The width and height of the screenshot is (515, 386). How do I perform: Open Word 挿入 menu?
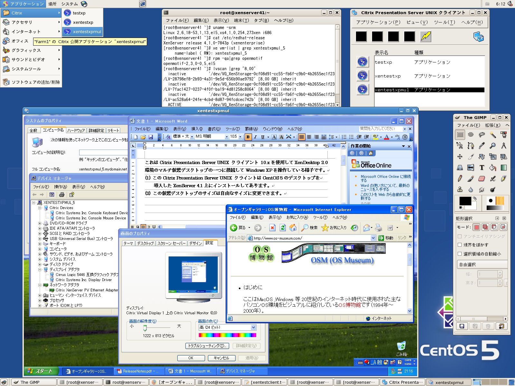[x=197, y=129]
